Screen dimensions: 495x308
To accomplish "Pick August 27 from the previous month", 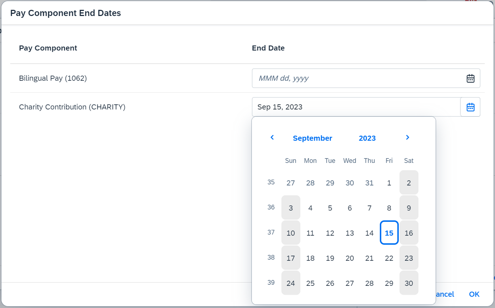I will click(291, 183).
